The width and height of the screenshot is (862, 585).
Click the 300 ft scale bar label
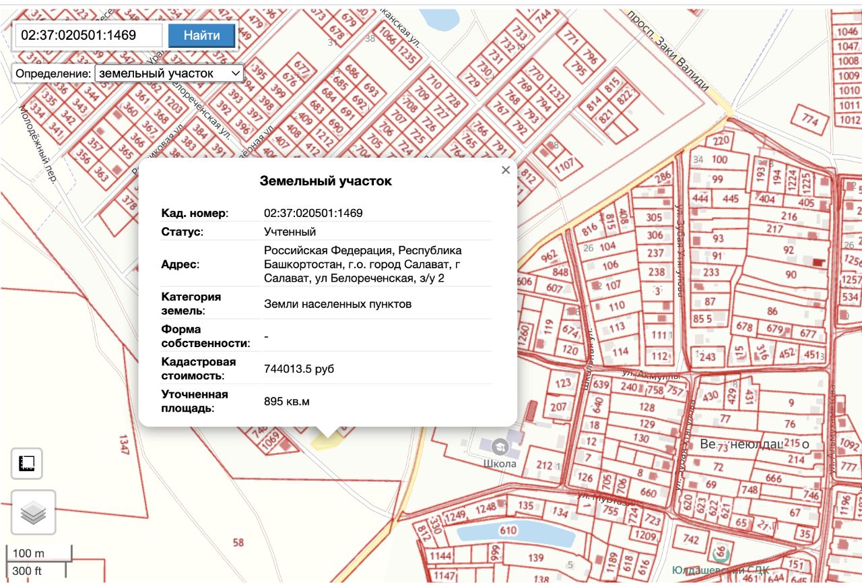click(27, 571)
